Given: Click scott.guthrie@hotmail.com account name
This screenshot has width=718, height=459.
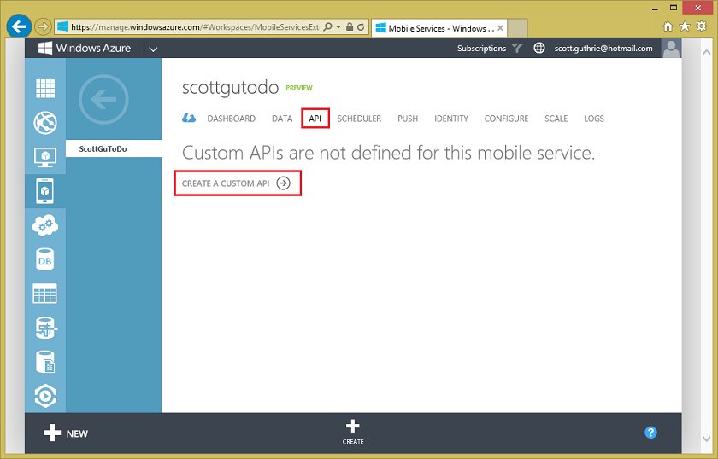Looking at the screenshot, I should [x=603, y=48].
